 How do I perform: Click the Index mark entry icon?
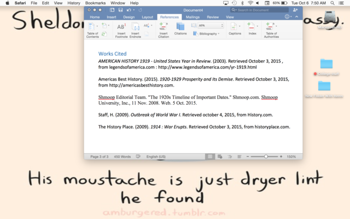251,26
